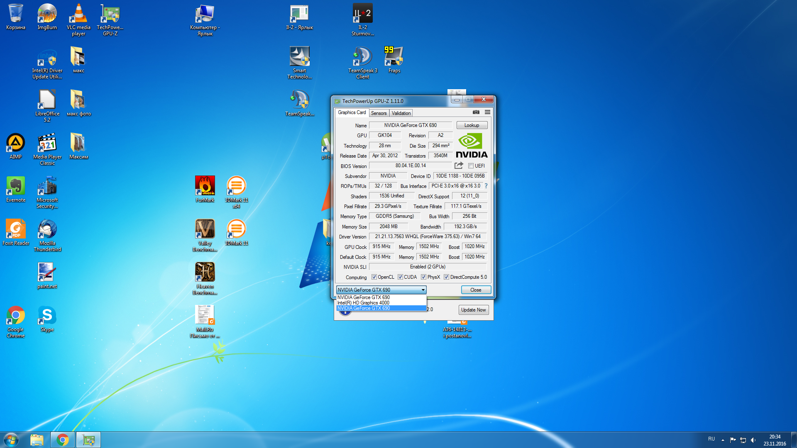
Task: Click the Chrome taskbar button
Action: tap(63, 440)
